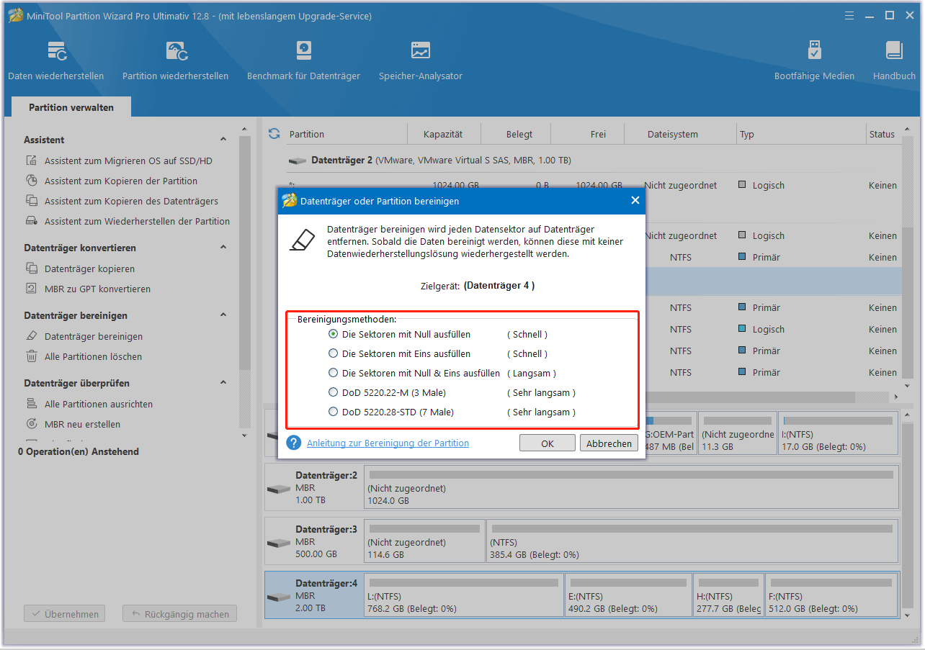Sort by Belegt column header
925x650 pixels.
tap(519, 134)
